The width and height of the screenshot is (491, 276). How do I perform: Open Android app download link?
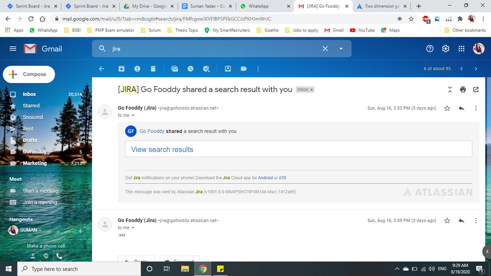(265, 178)
